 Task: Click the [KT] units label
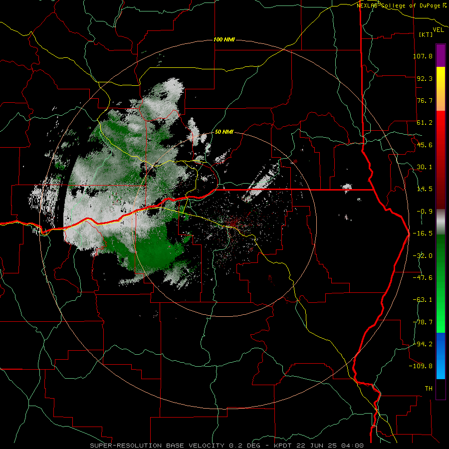click(426, 34)
